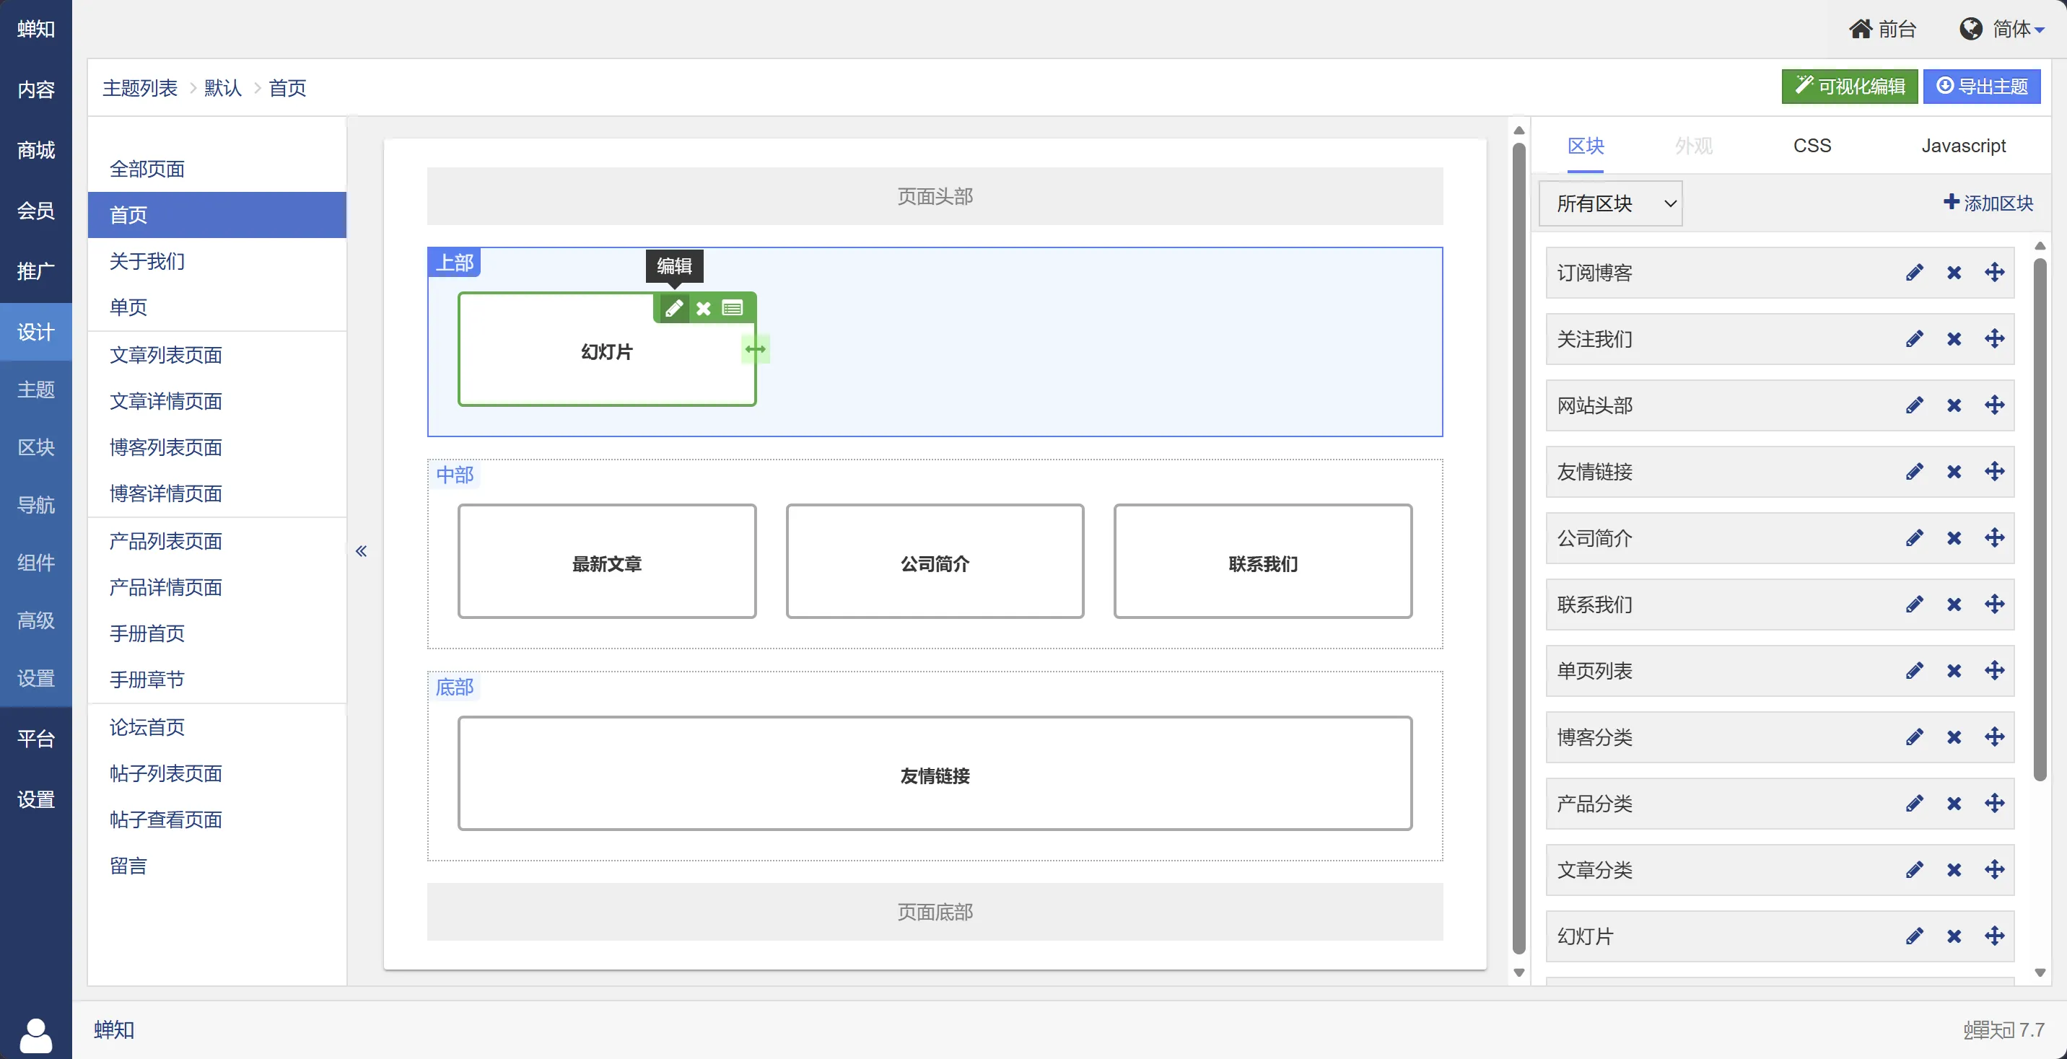
Task: Collapse the page list with double chevron
Action: [361, 550]
